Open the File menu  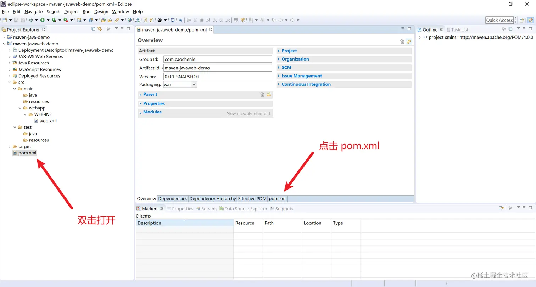pos(5,12)
